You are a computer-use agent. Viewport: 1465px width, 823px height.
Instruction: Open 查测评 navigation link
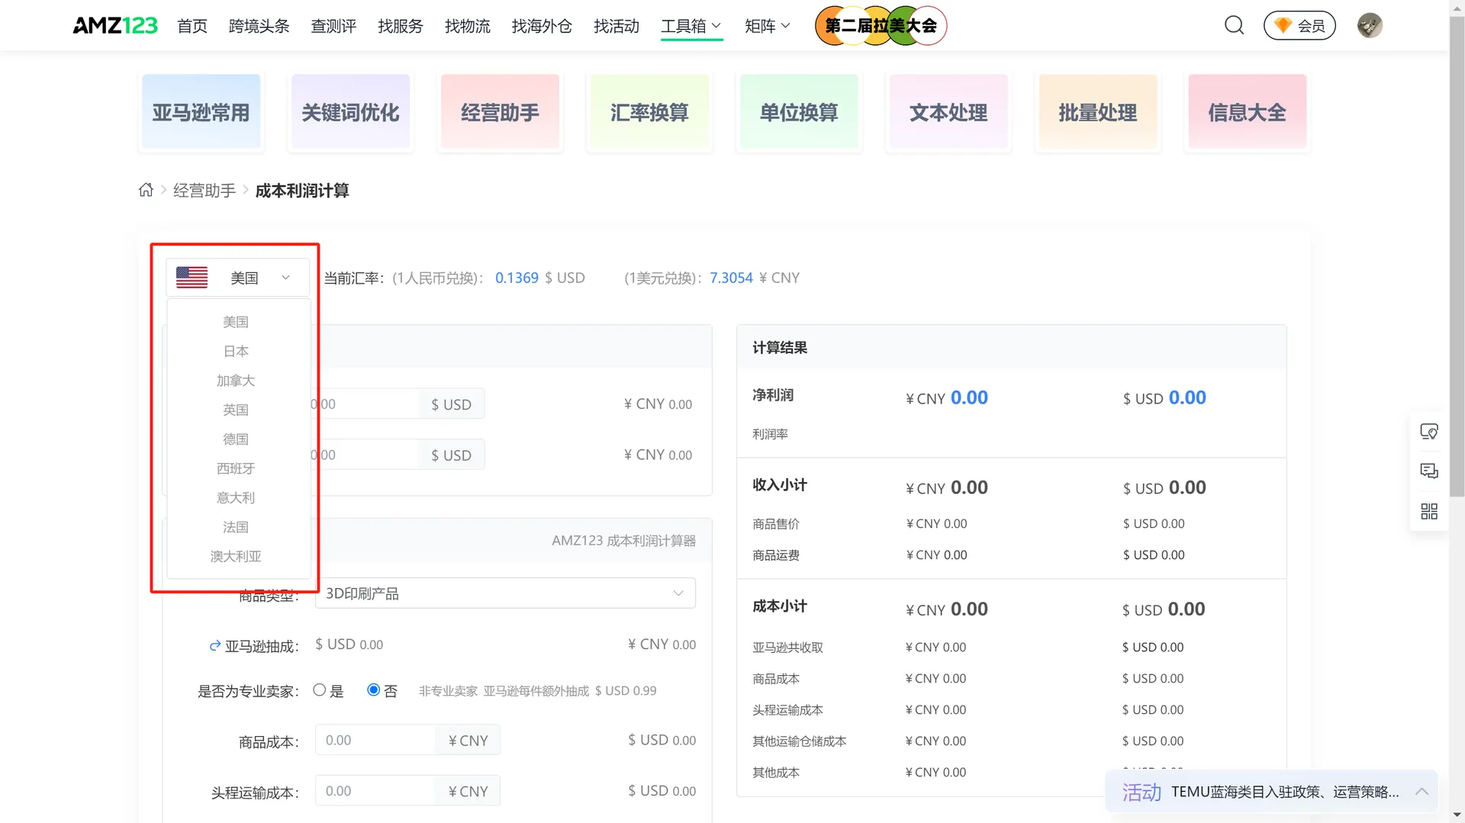click(333, 26)
